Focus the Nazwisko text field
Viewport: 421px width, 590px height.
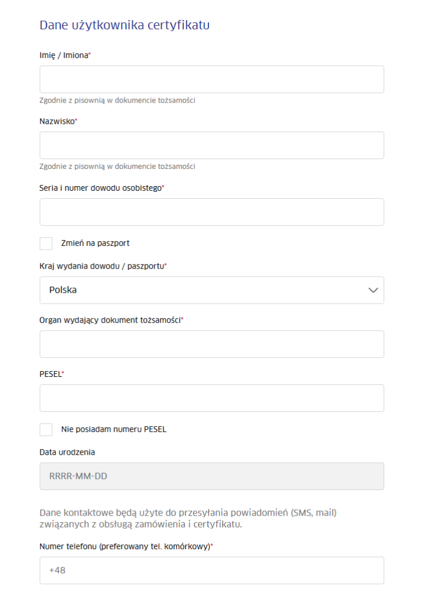click(211, 145)
